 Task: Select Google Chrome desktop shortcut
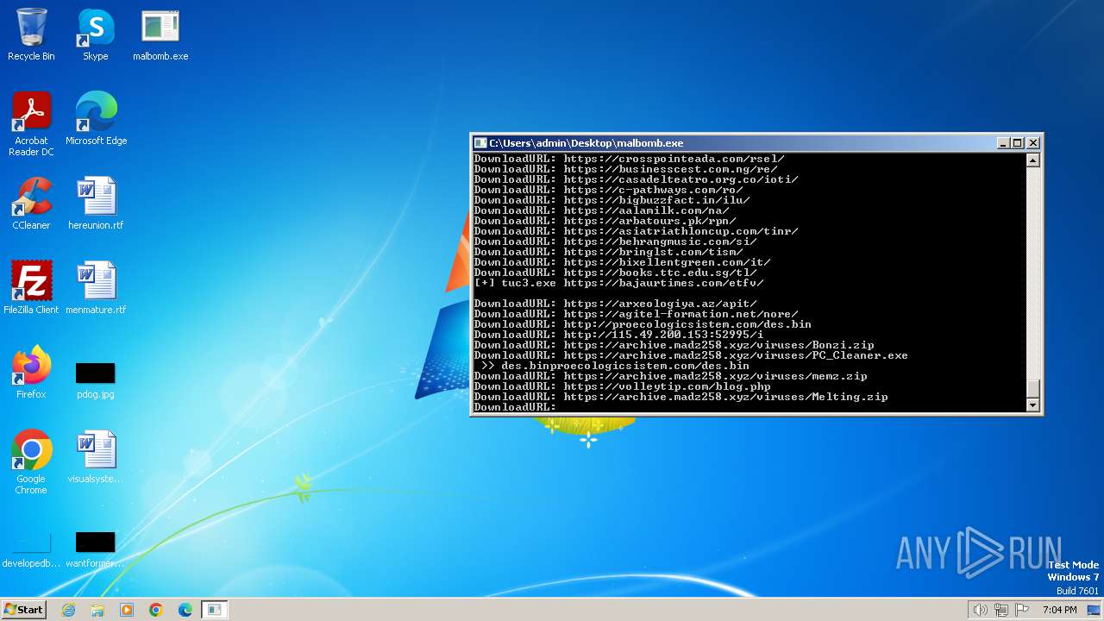(x=31, y=462)
